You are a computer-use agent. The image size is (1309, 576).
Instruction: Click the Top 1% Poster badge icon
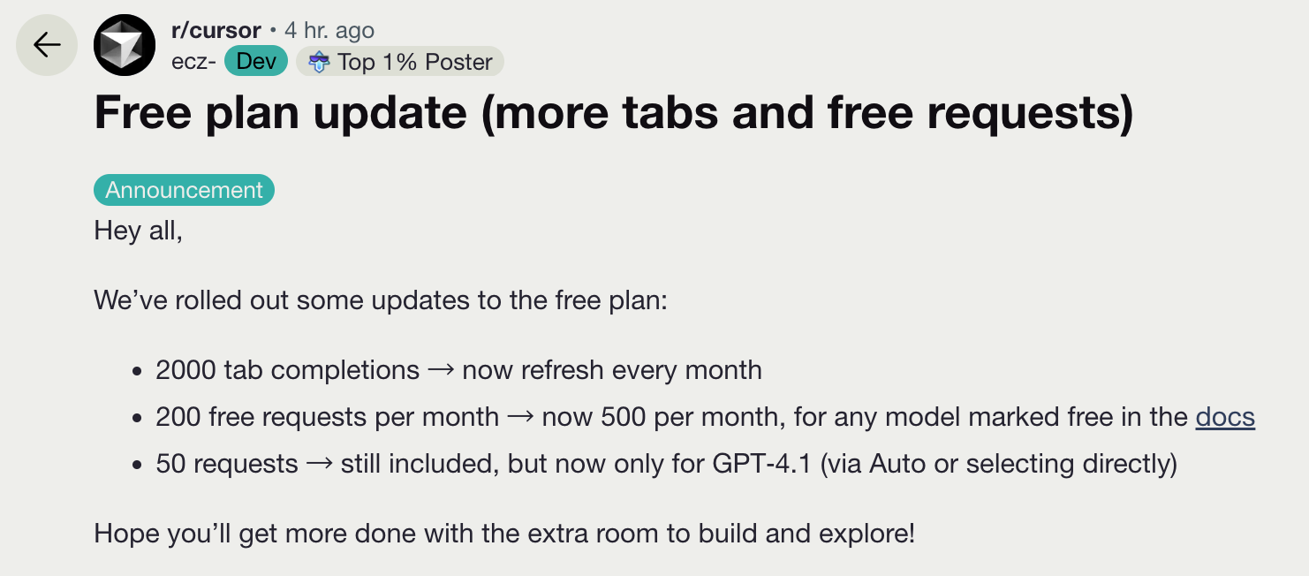coord(319,62)
